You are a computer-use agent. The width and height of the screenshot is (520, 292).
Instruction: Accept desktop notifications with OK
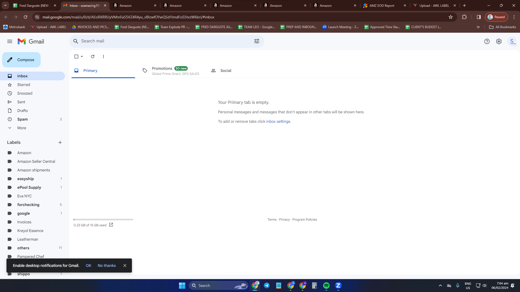coord(89,266)
